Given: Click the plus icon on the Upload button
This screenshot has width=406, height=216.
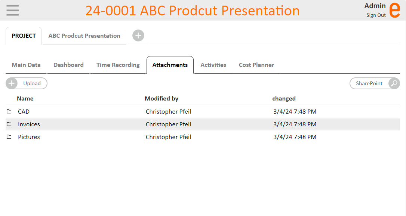Looking at the screenshot, I should point(12,83).
